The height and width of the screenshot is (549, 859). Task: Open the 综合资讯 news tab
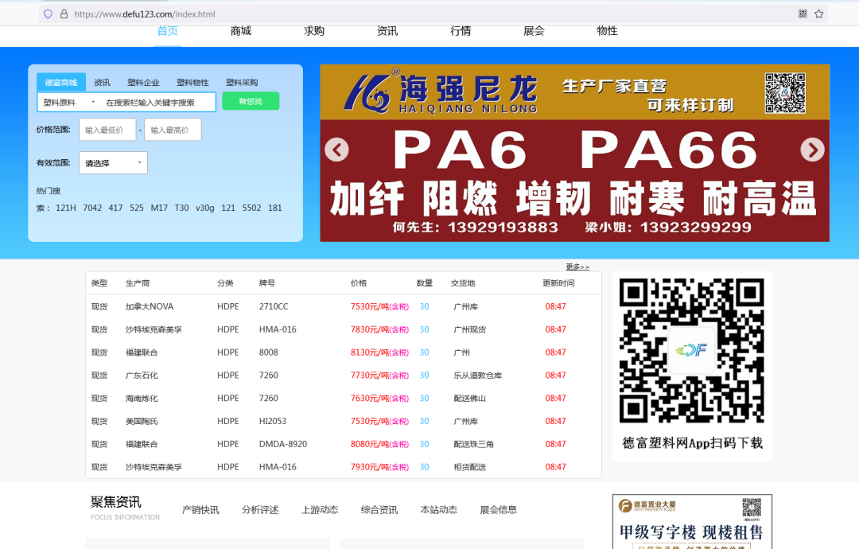pos(379,510)
